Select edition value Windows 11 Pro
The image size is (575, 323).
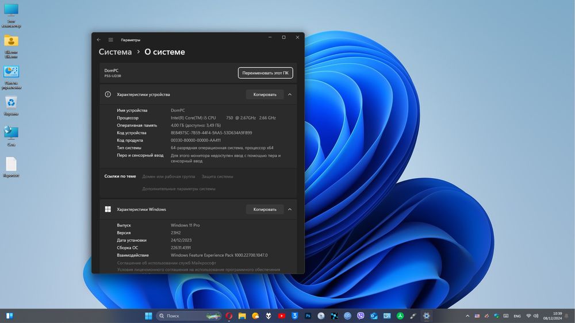tap(185, 225)
